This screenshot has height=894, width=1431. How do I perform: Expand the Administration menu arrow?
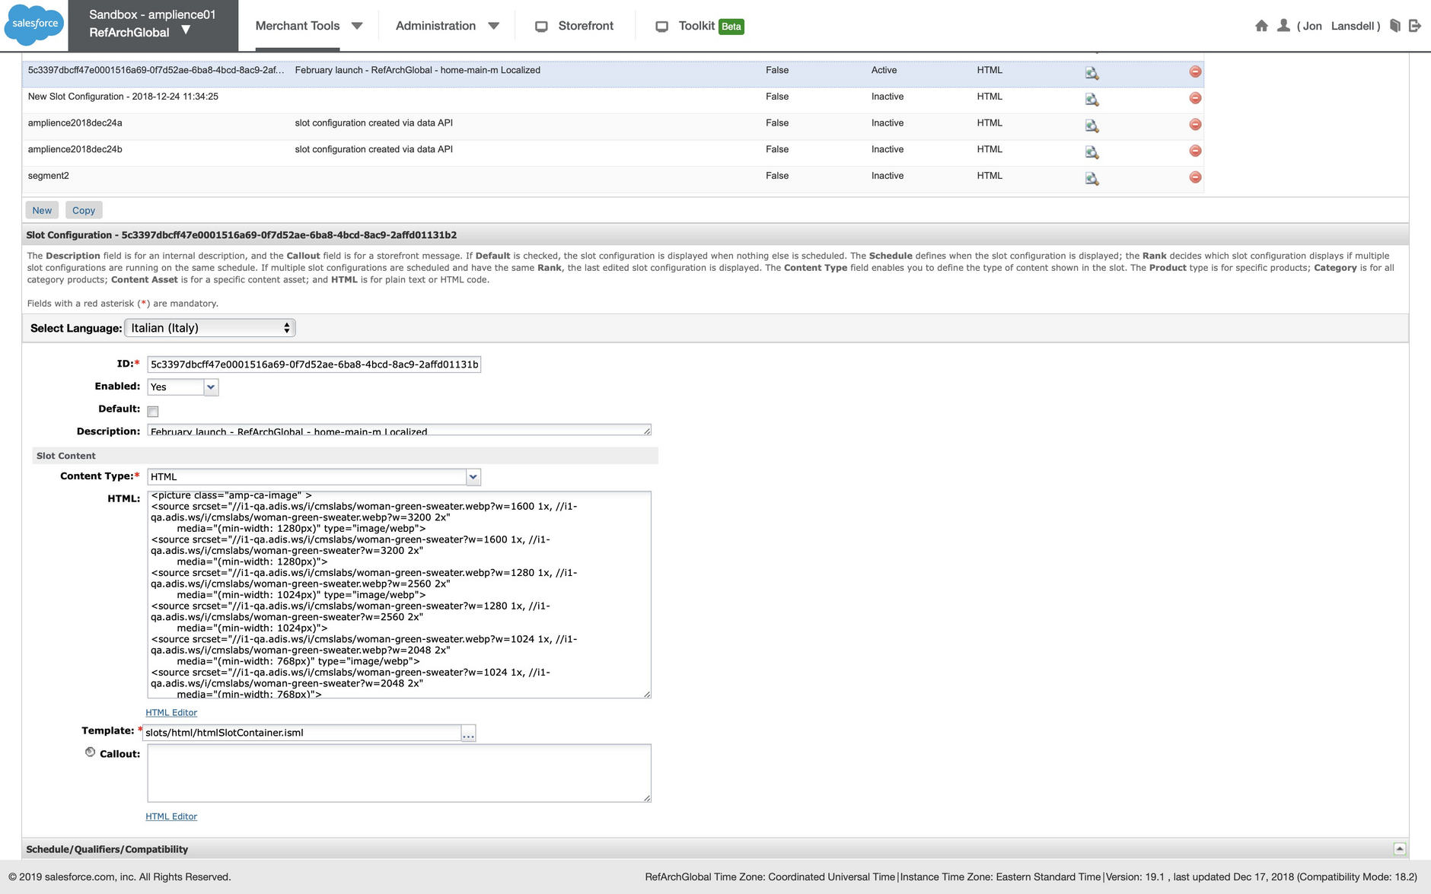[x=493, y=27]
